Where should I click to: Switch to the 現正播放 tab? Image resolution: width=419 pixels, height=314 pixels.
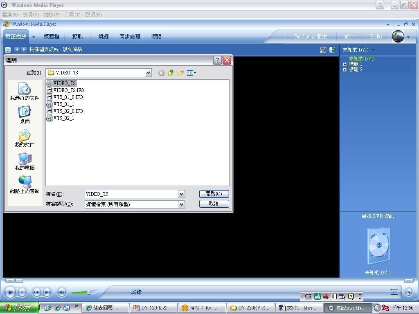coord(16,36)
